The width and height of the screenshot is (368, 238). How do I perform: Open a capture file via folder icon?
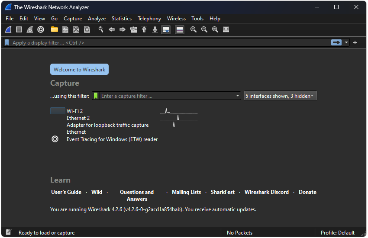point(54,29)
